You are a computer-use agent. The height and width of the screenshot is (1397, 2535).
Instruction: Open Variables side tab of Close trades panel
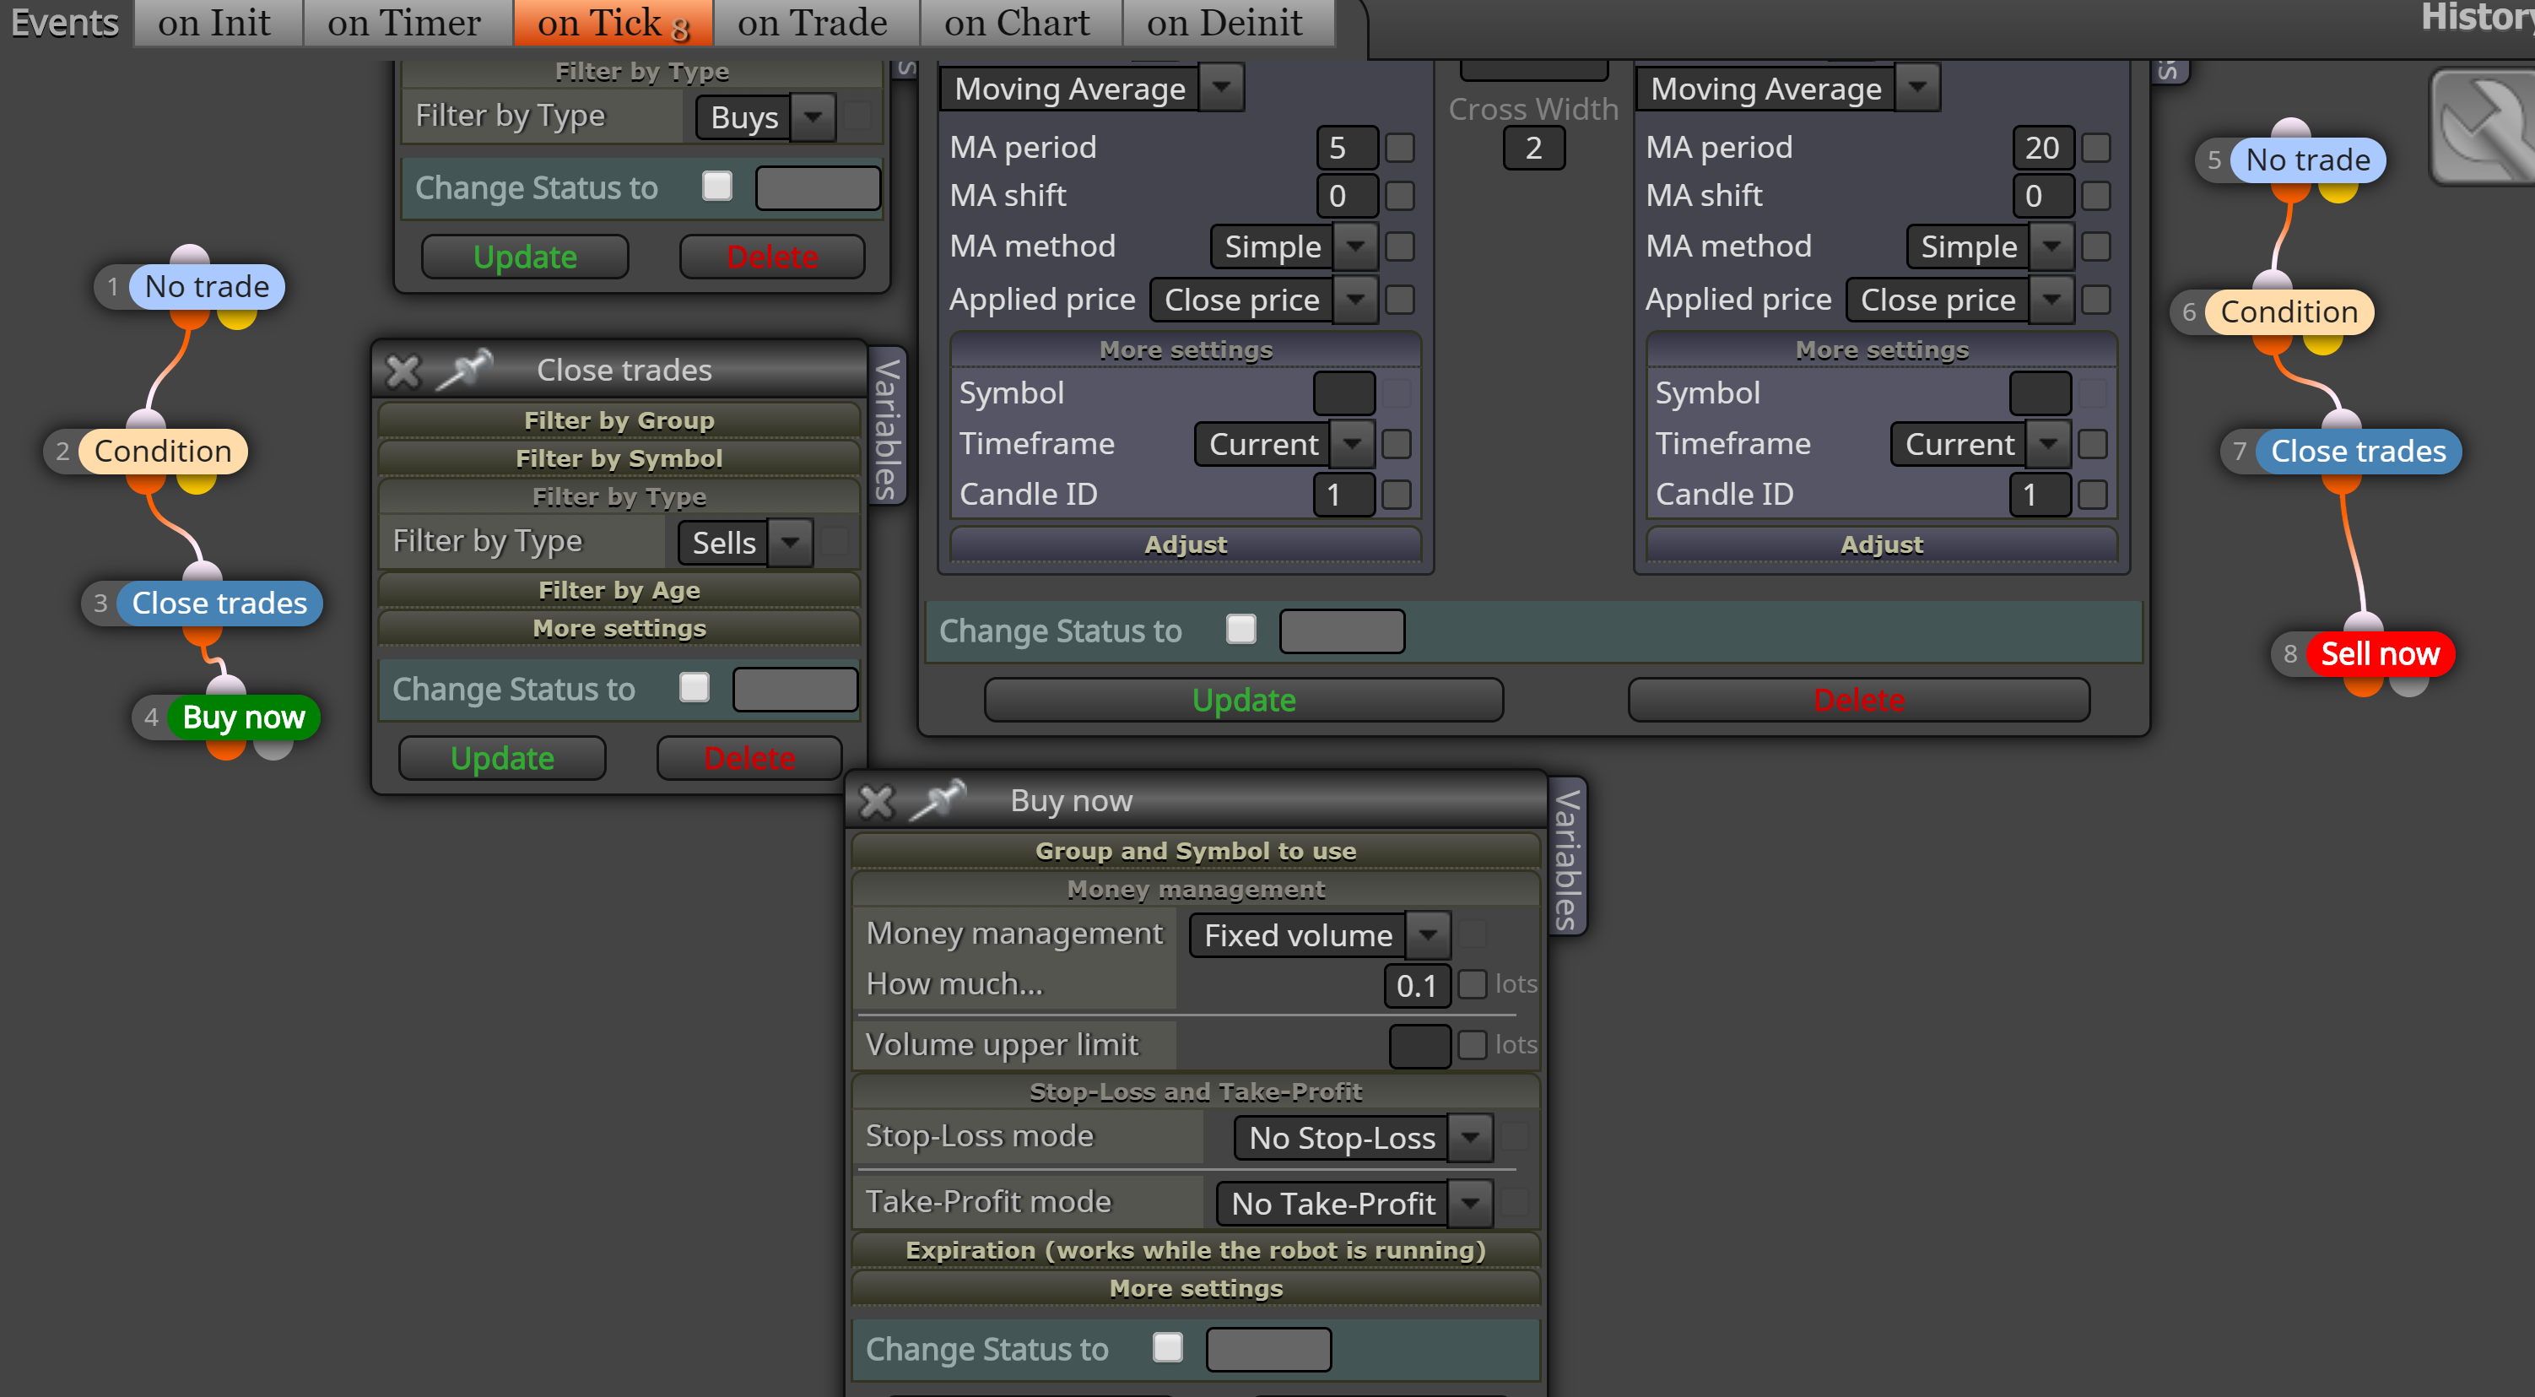(886, 427)
